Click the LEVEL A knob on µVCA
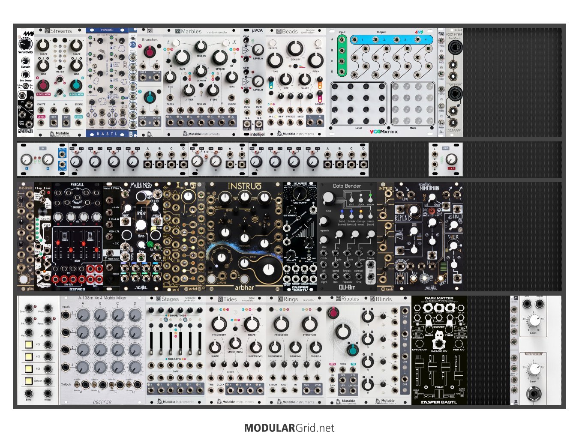This screenshot has width=579, height=437. click(x=258, y=49)
